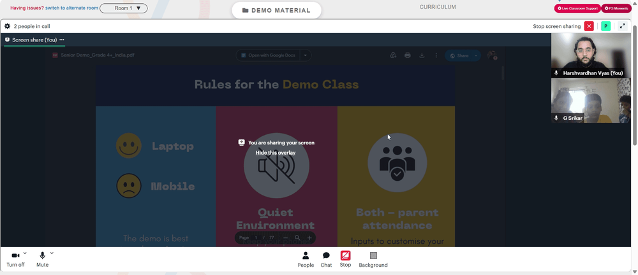Click Live Classroom Support button
The width and height of the screenshot is (638, 275).
tap(577, 8)
